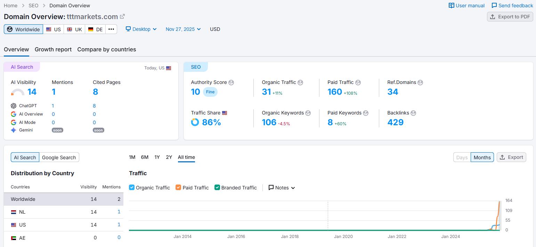This screenshot has height=247, width=536.
Task: Click the Send feedback speech bubble icon
Action: coord(494,6)
